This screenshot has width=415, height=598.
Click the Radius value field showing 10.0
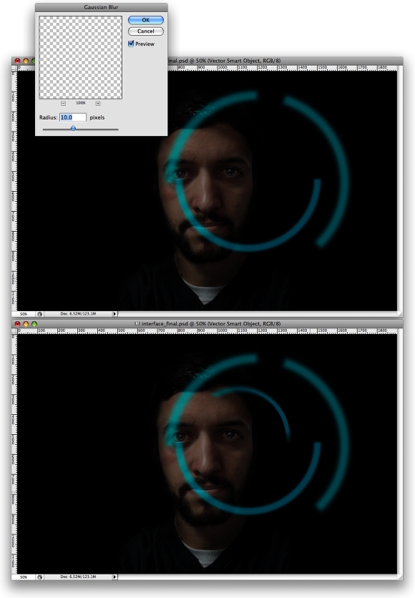coord(73,117)
